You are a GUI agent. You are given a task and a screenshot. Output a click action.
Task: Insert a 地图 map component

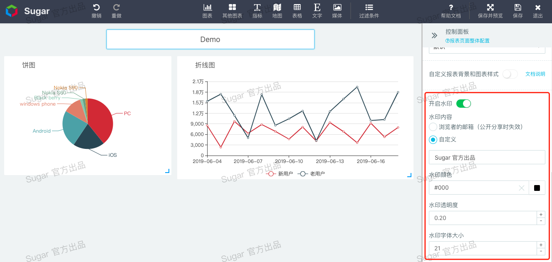277,7
